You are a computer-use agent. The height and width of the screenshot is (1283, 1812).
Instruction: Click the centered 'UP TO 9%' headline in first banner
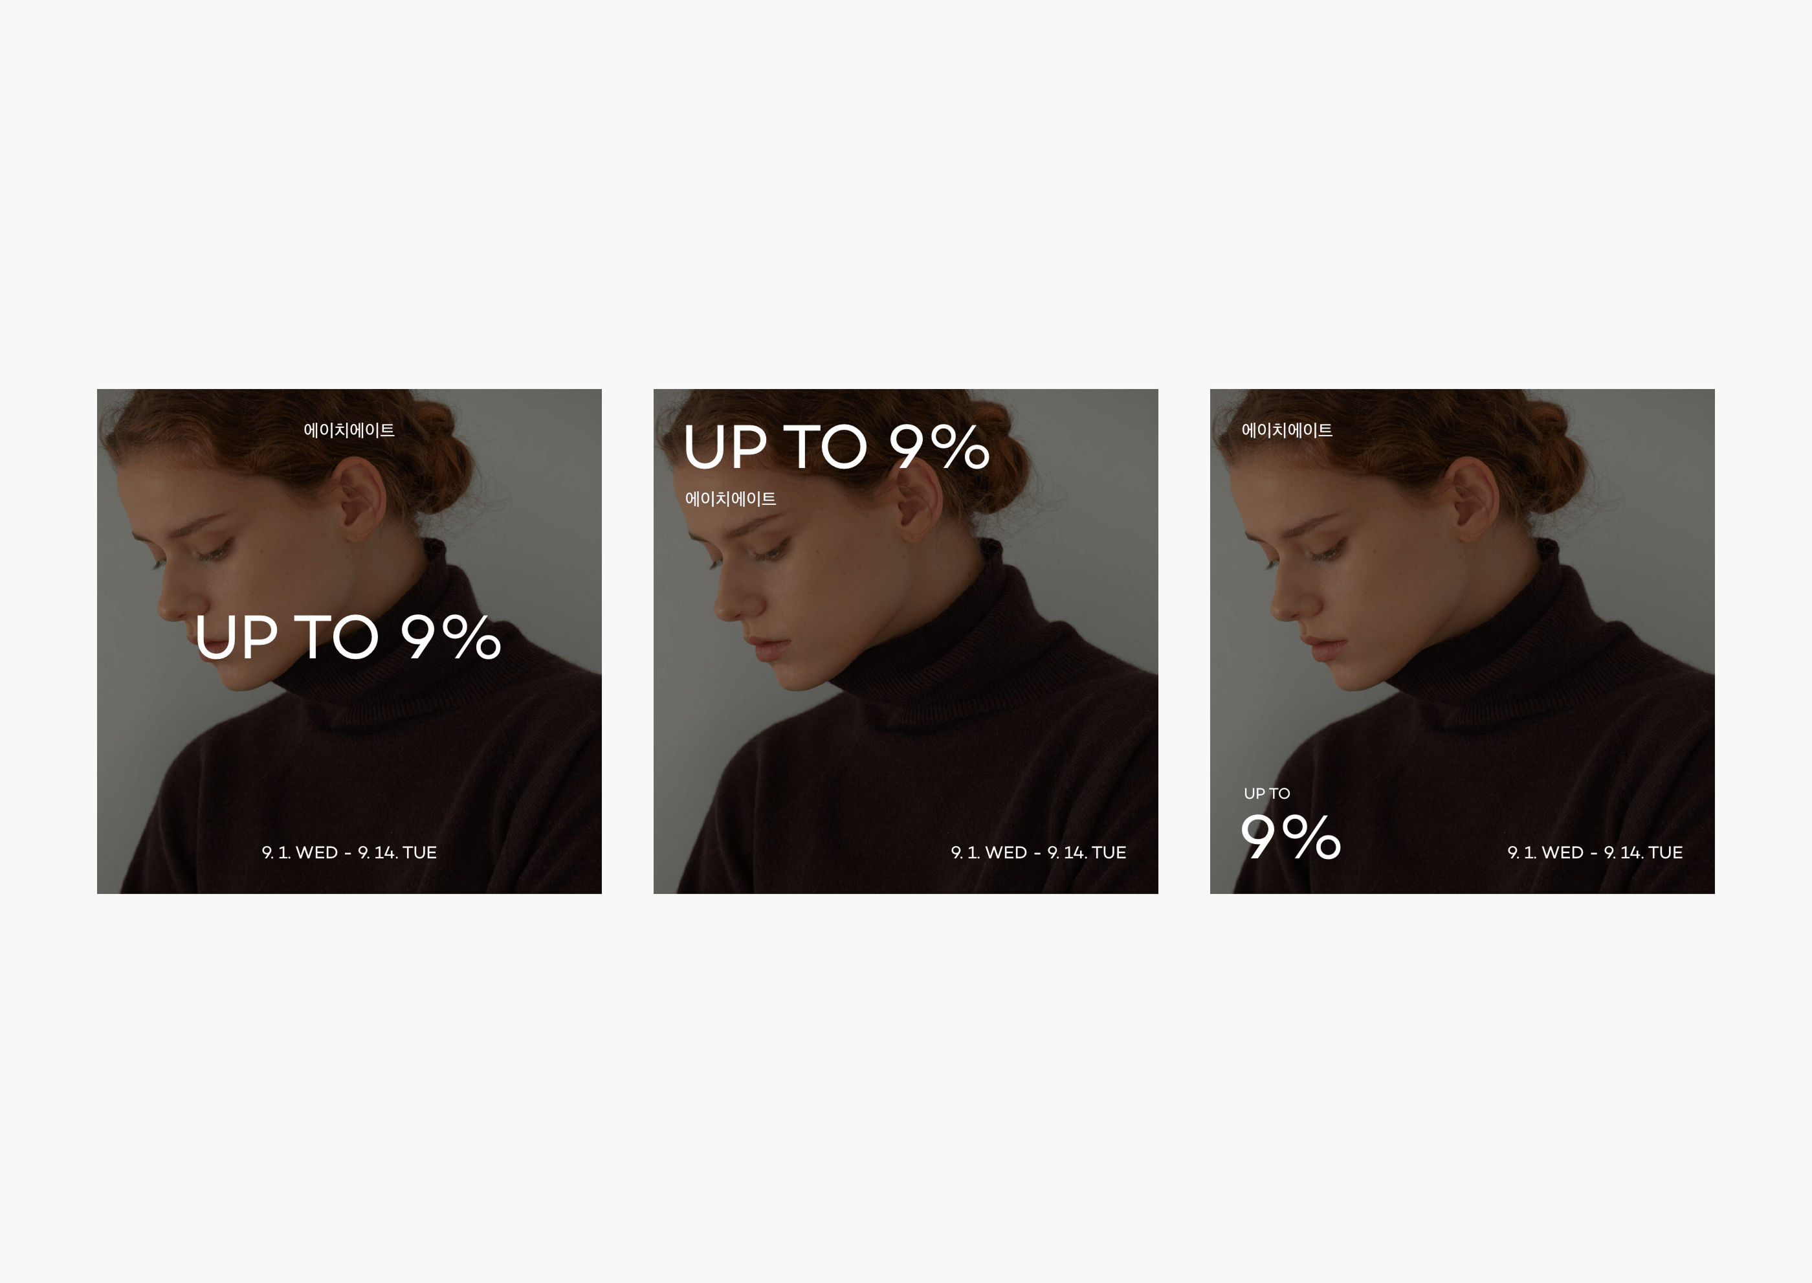(x=348, y=637)
